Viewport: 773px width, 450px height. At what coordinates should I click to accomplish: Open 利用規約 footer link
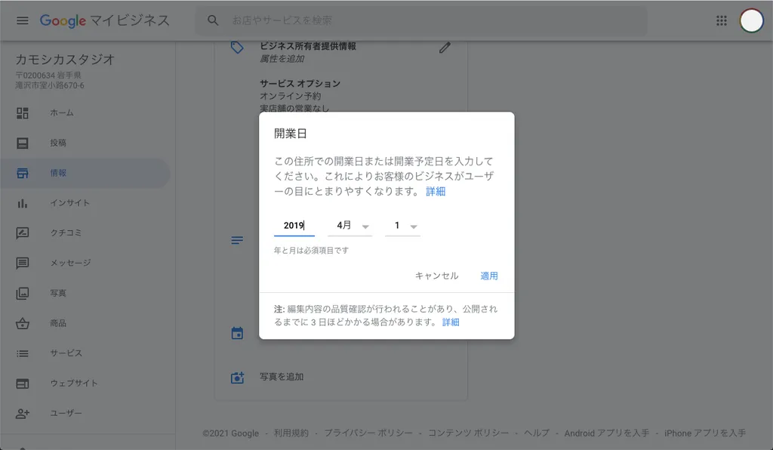point(291,433)
